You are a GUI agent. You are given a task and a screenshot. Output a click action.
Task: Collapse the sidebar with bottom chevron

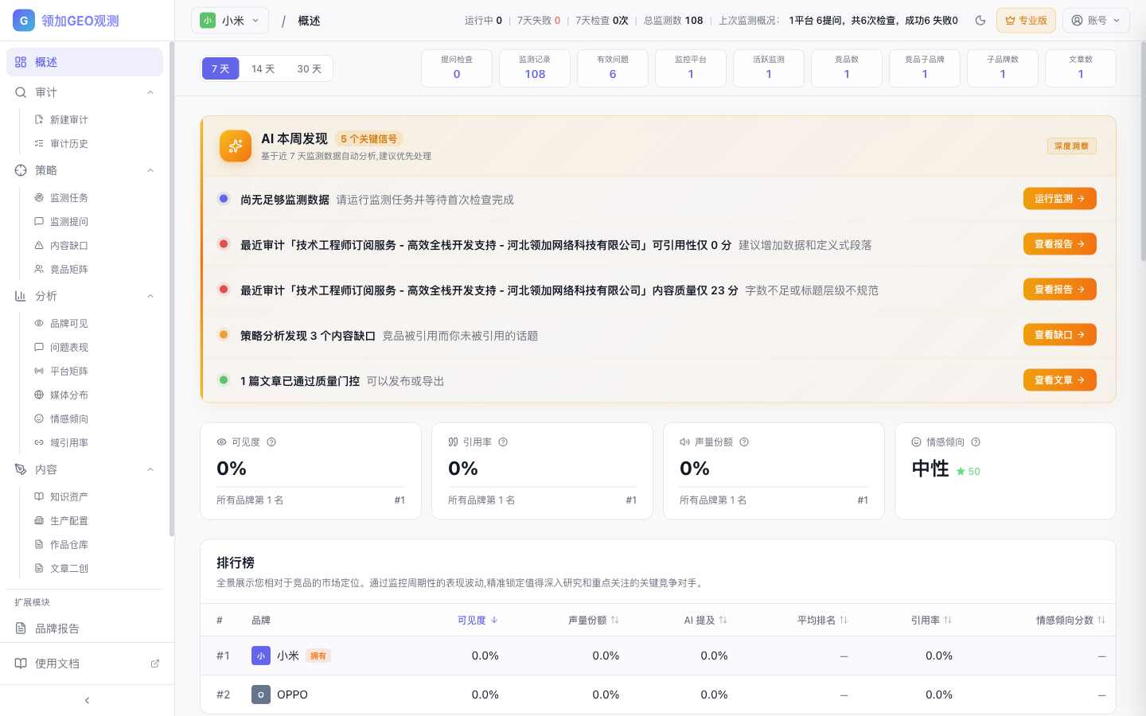click(x=87, y=700)
